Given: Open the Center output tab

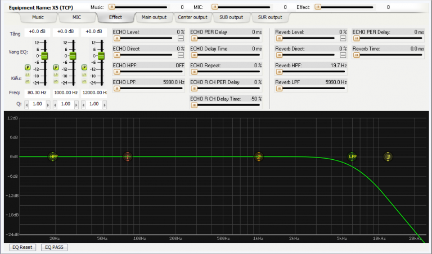Looking at the screenshot, I should (x=192, y=17).
